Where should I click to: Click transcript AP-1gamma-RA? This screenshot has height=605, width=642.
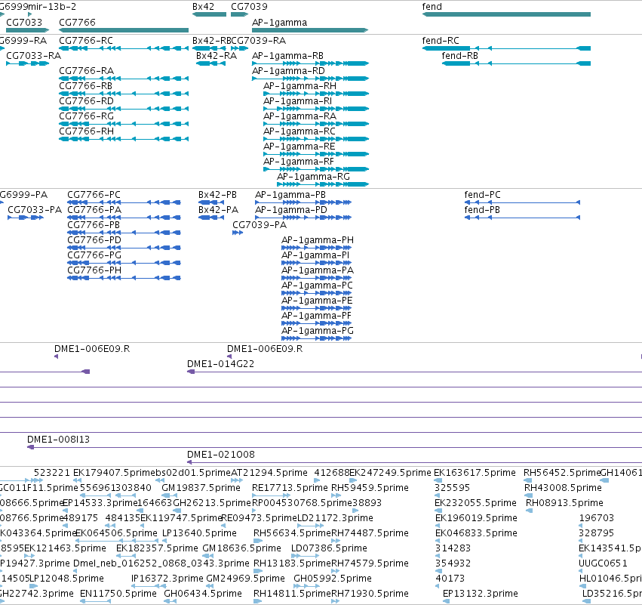(x=299, y=116)
